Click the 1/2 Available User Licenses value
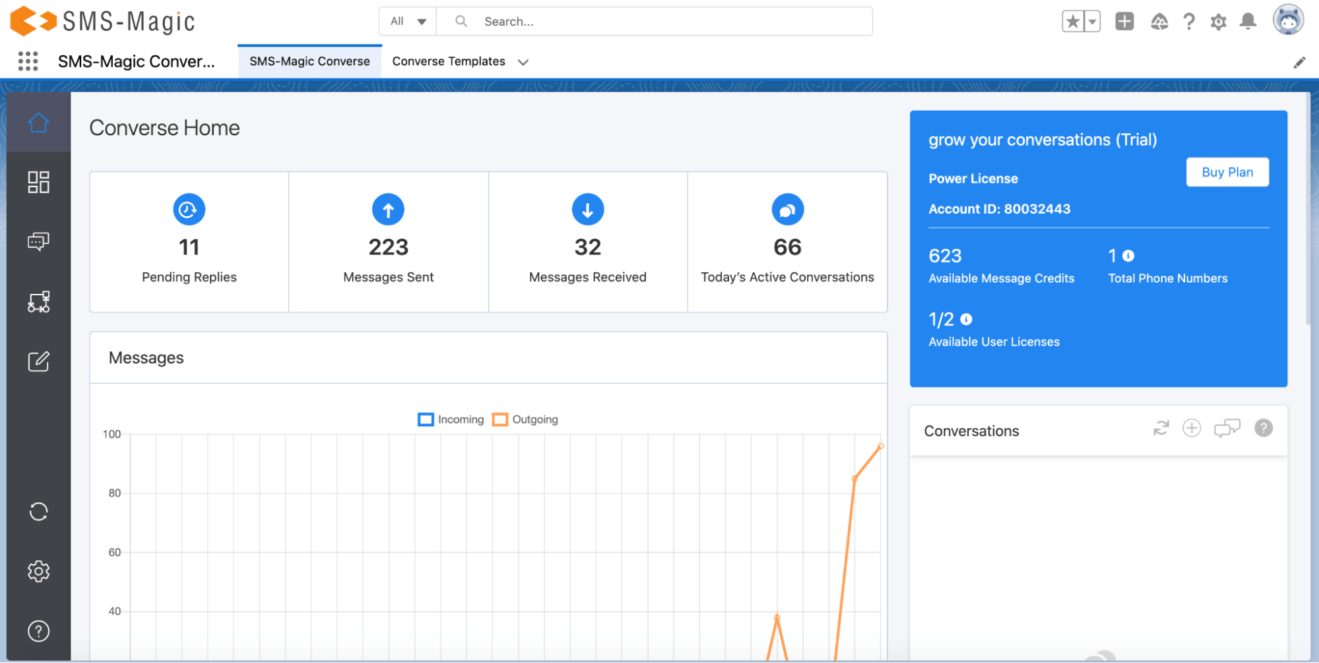The height and width of the screenshot is (663, 1319). pyautogui.click(x=941, y=319)
